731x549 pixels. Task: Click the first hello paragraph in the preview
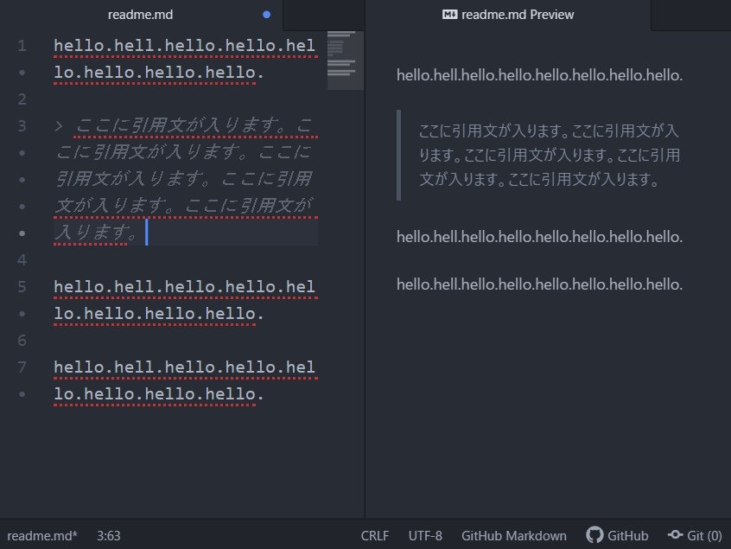click(539, 75)
